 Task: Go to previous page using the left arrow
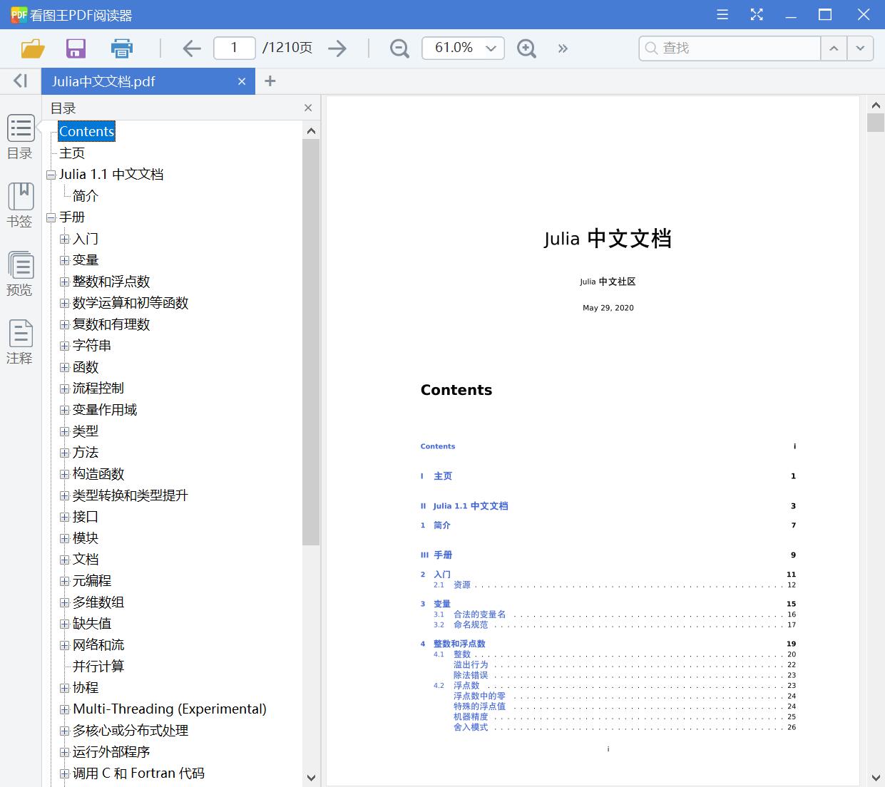click(192, 48)
